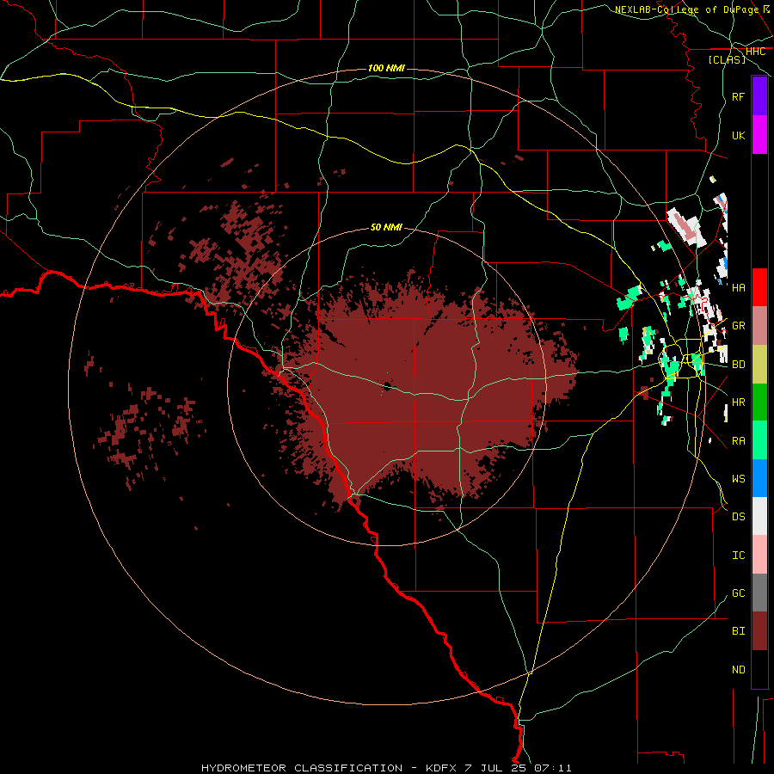The height and width of the screenshot is (774, 774).
Task: Click the 50 NMI range ring label
Action: [x=386, y=227]
